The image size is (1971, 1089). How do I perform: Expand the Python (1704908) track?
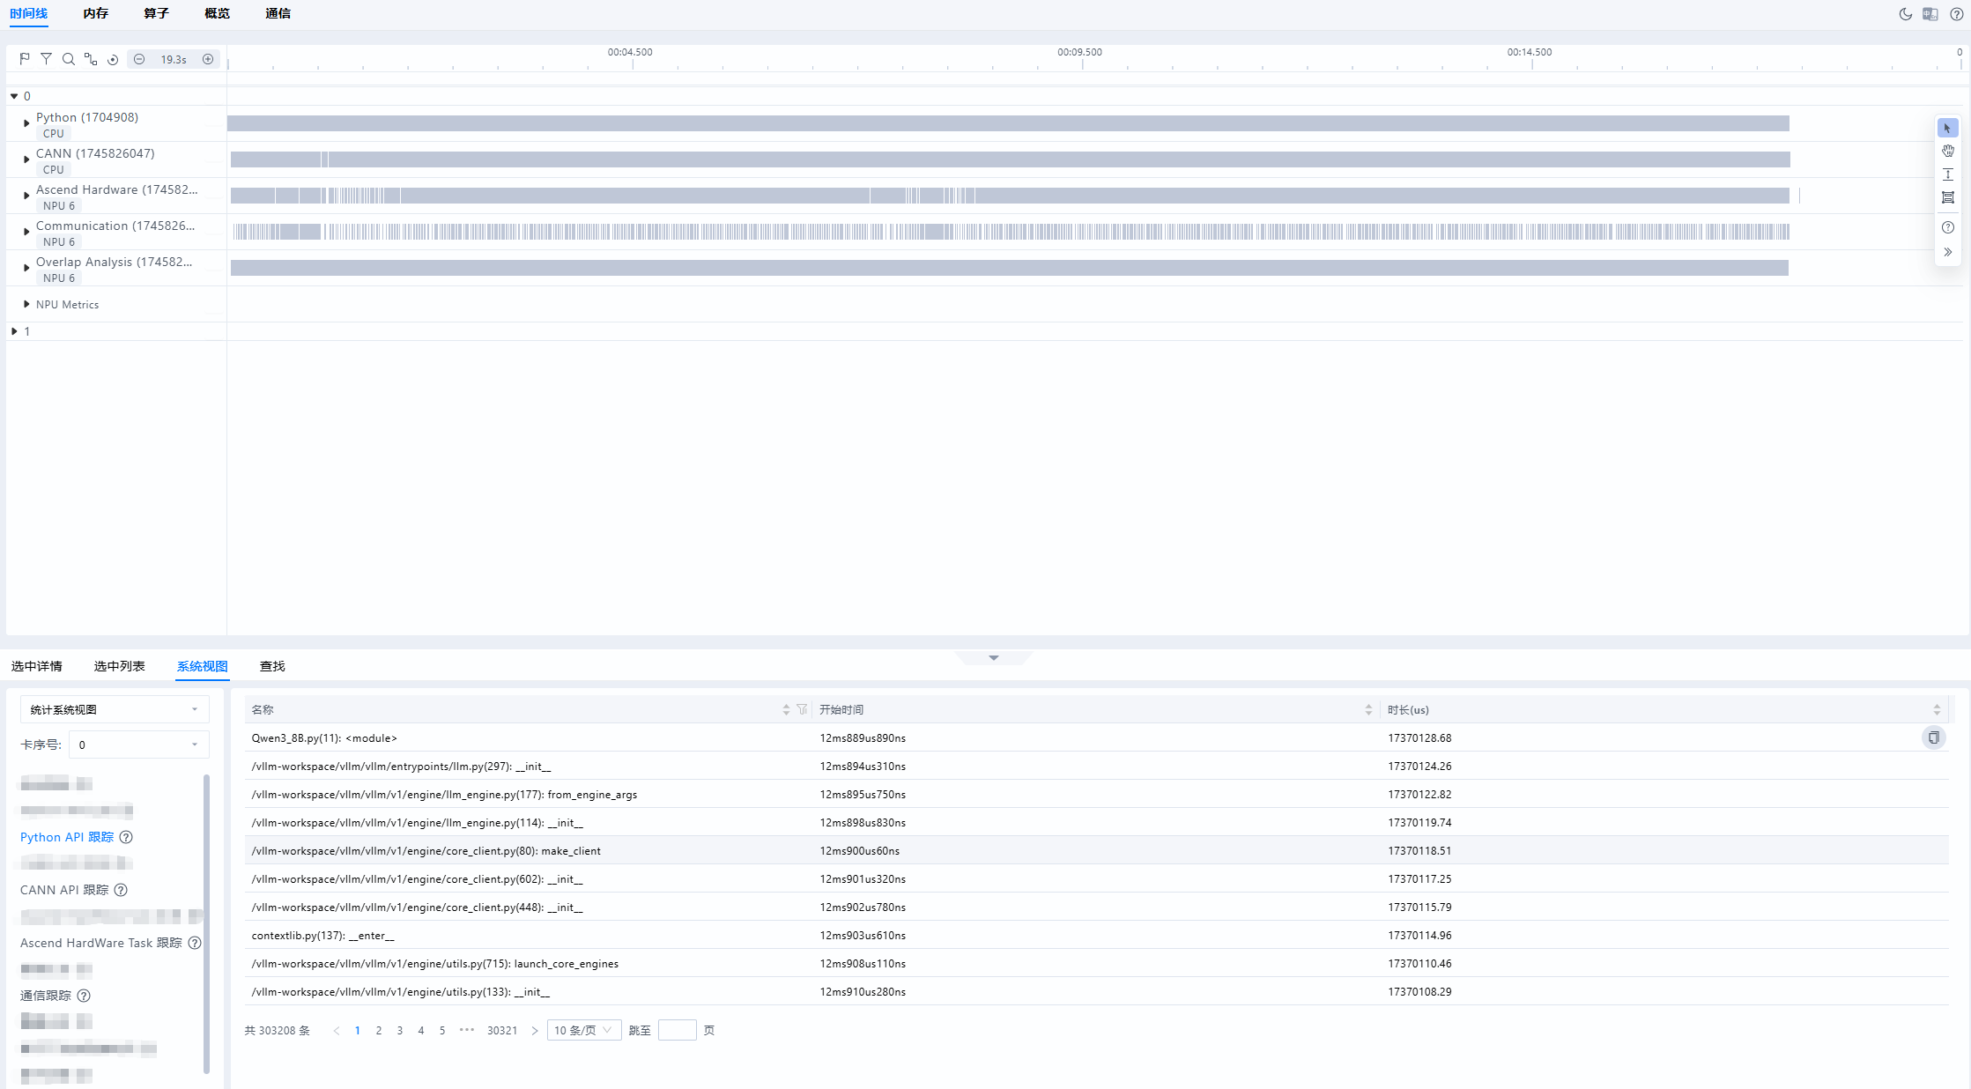[26, 123]
